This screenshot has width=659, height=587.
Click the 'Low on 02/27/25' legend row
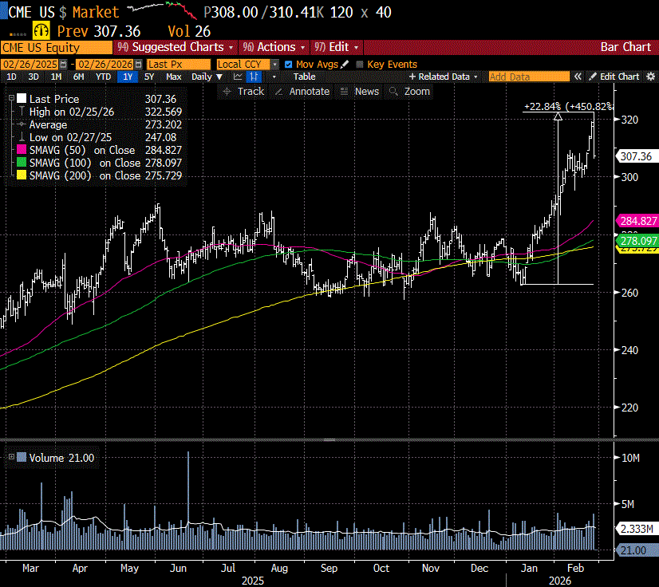point(100,137)
